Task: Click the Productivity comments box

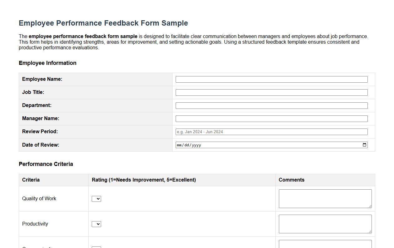Action: click(x=325, y=224)
